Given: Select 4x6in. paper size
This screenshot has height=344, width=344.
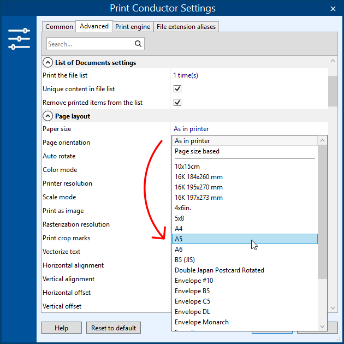Looking at the screenshot, I should (245, 207).
